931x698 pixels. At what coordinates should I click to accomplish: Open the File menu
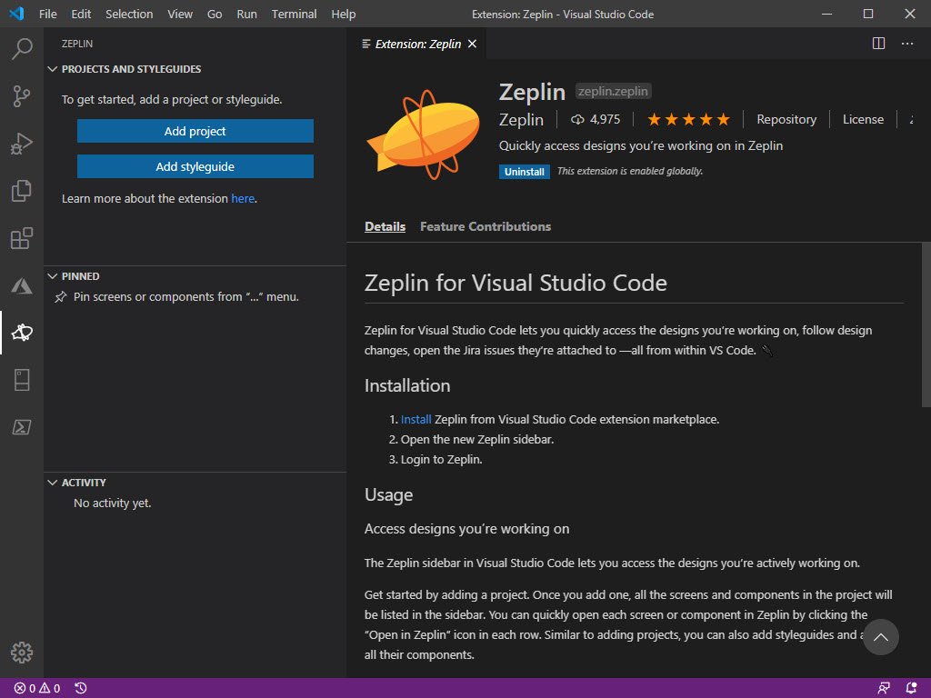pyautogui.click(x=47, y=14)
